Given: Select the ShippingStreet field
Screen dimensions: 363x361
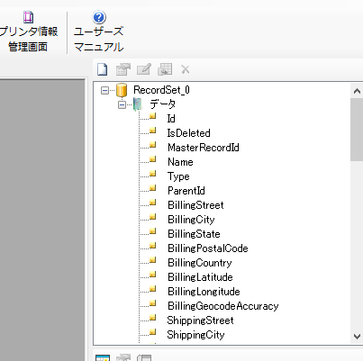Looking at the screenshot, I should click(200, 320).
